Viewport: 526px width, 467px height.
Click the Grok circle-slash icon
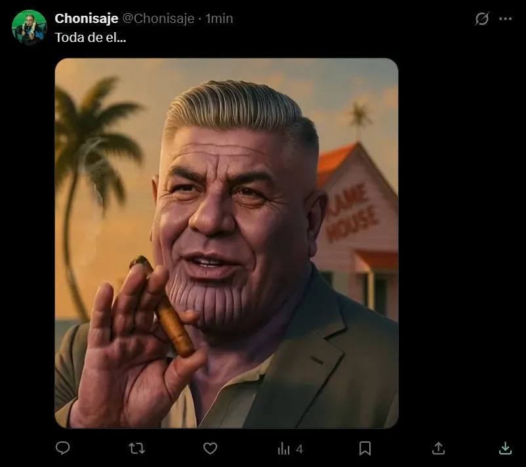(482, 18)
